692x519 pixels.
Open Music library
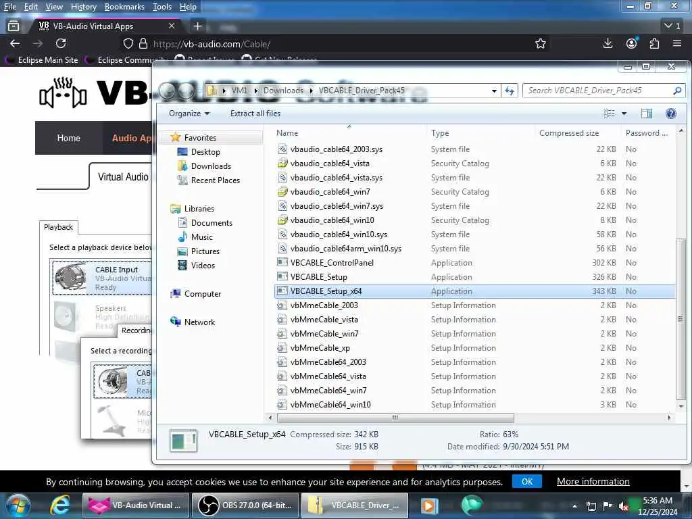tap(201, 237)
